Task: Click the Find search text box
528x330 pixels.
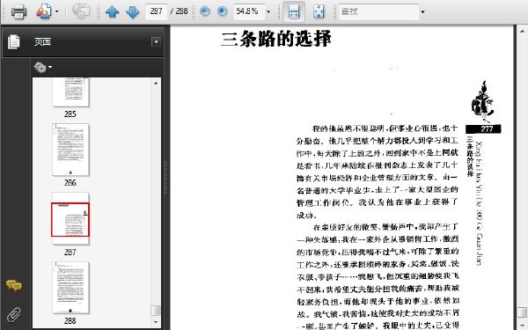Action: point(379,11)
